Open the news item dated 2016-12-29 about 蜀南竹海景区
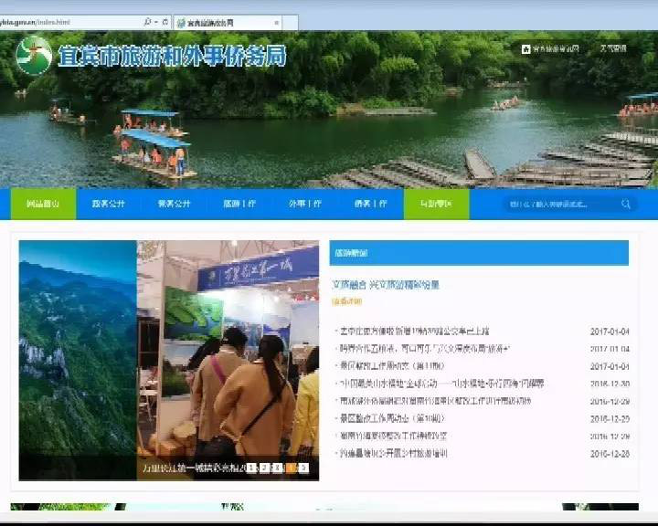The image size is (658, 526). (436, 401)
